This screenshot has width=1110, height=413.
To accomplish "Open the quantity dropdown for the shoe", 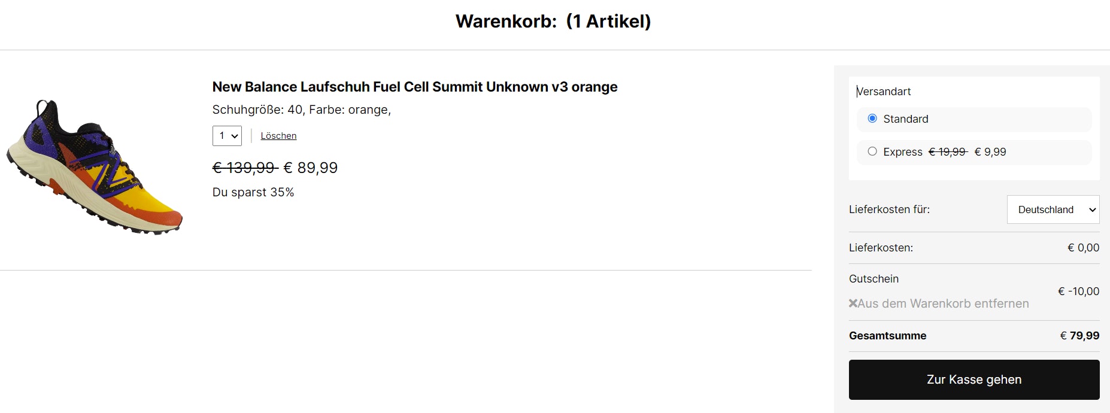I will tap(227, 136).
